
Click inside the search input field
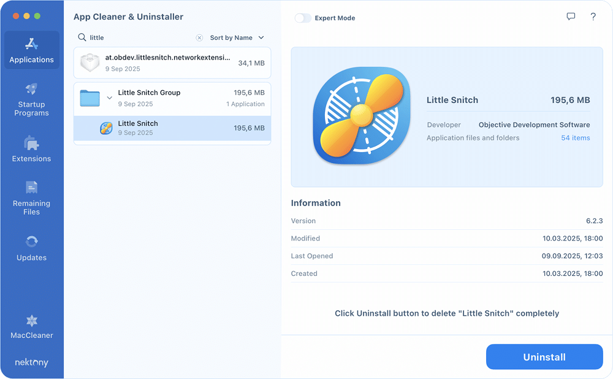[x=135, y=37]
